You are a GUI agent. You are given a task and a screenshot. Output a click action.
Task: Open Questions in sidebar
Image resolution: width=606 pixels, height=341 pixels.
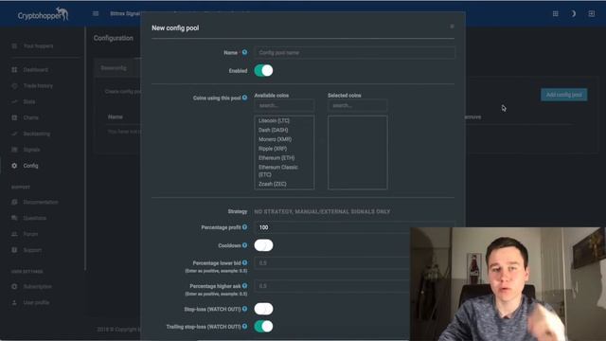[x=34, y=218]
